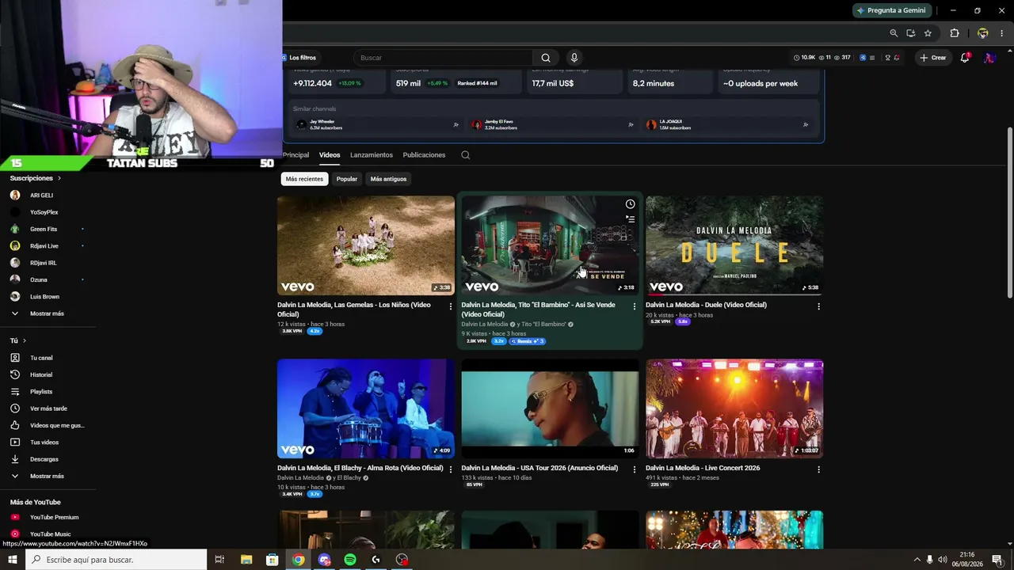Select the Más recientes filter chip
Image resolution: width=1014 pixels, height=570 pixels.
coord(304,179)
